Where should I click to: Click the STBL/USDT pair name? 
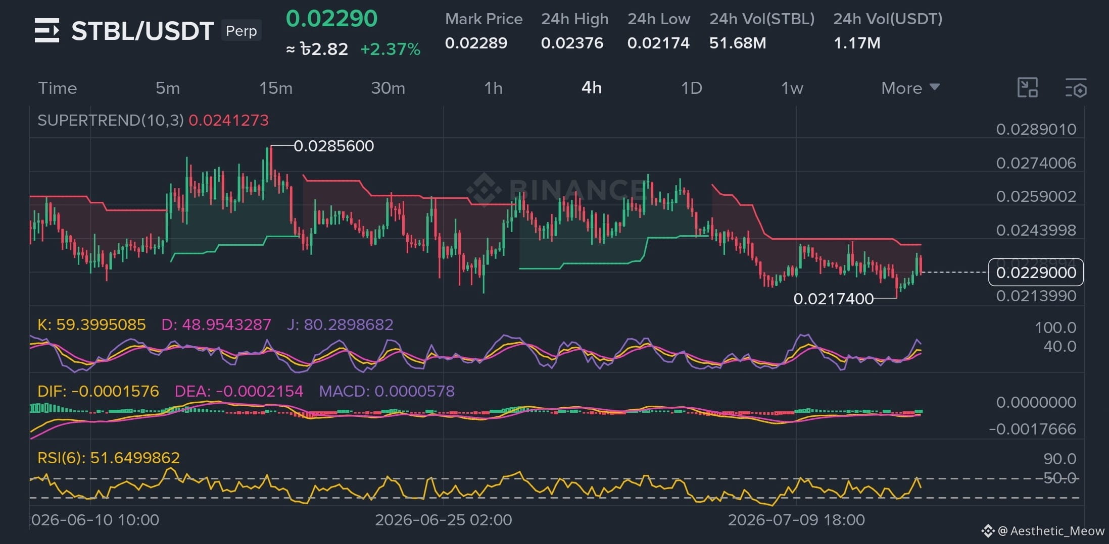[x=142, y=31]
